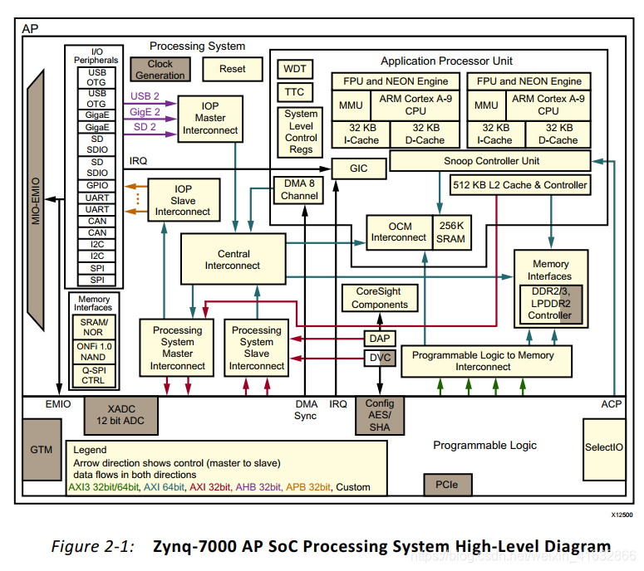The width and height of the screenshot is (644, 571).
Task: Click the DVC block
Action: click(380, 358)
